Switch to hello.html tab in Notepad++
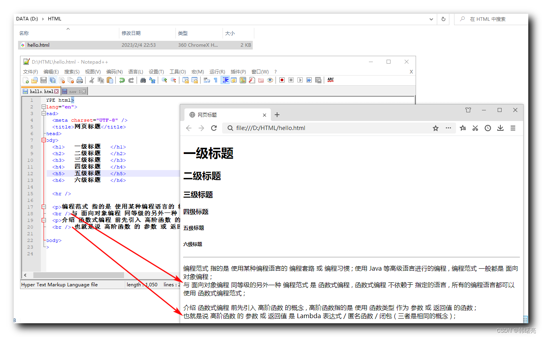Screen dimensions: 542x337 40,91
